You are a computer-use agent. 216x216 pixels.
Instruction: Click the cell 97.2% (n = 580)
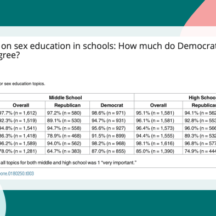tap(64, 113)
